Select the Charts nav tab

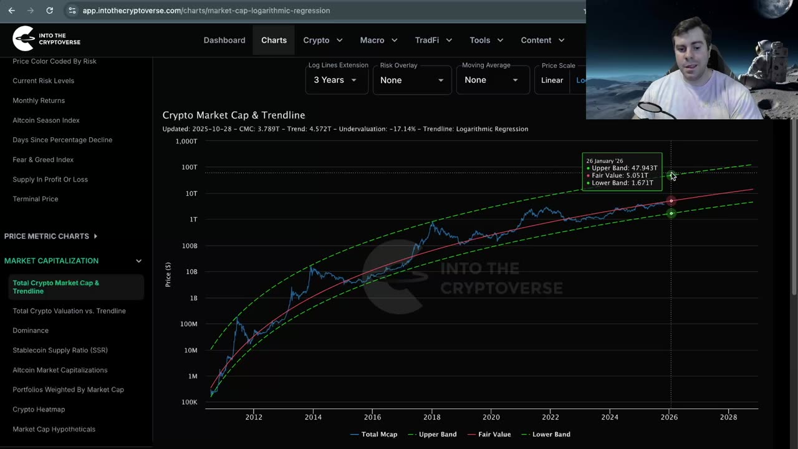pyautogui.click(x=274, y=40)
